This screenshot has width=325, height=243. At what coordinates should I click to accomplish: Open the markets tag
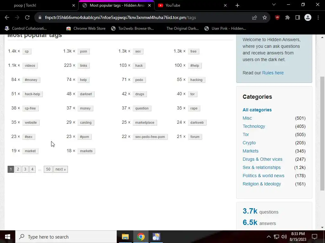(x=86, y=151)
